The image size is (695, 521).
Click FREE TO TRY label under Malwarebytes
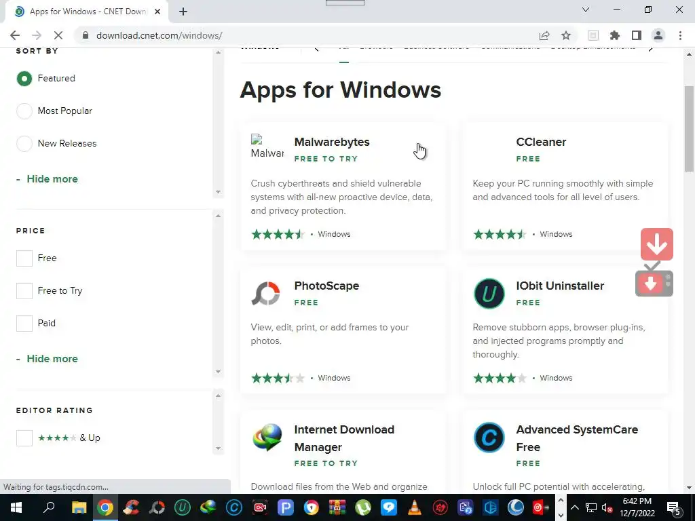pyautogui.click(x=326, y=159)
